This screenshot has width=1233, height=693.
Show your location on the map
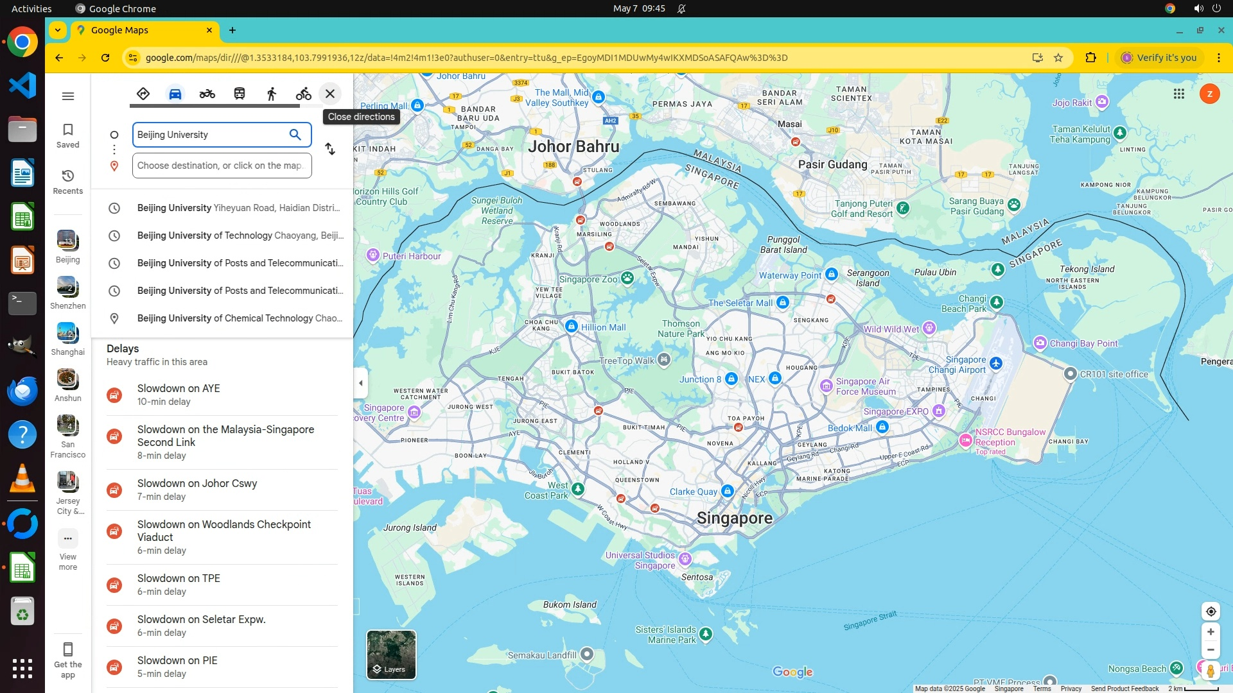pyautogui.click(x=1211, y=612)
